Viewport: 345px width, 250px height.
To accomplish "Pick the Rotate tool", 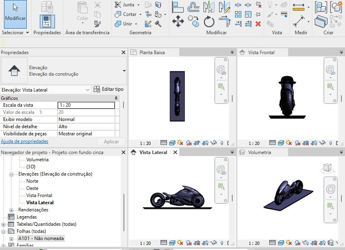I will point(209,22).
